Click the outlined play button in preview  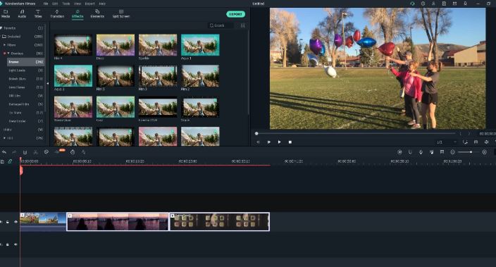point(269,142)
